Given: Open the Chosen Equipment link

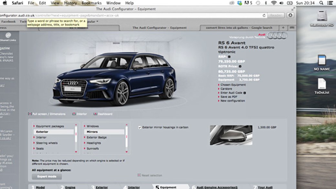Looking at the screenshot, I should (233, 85).
